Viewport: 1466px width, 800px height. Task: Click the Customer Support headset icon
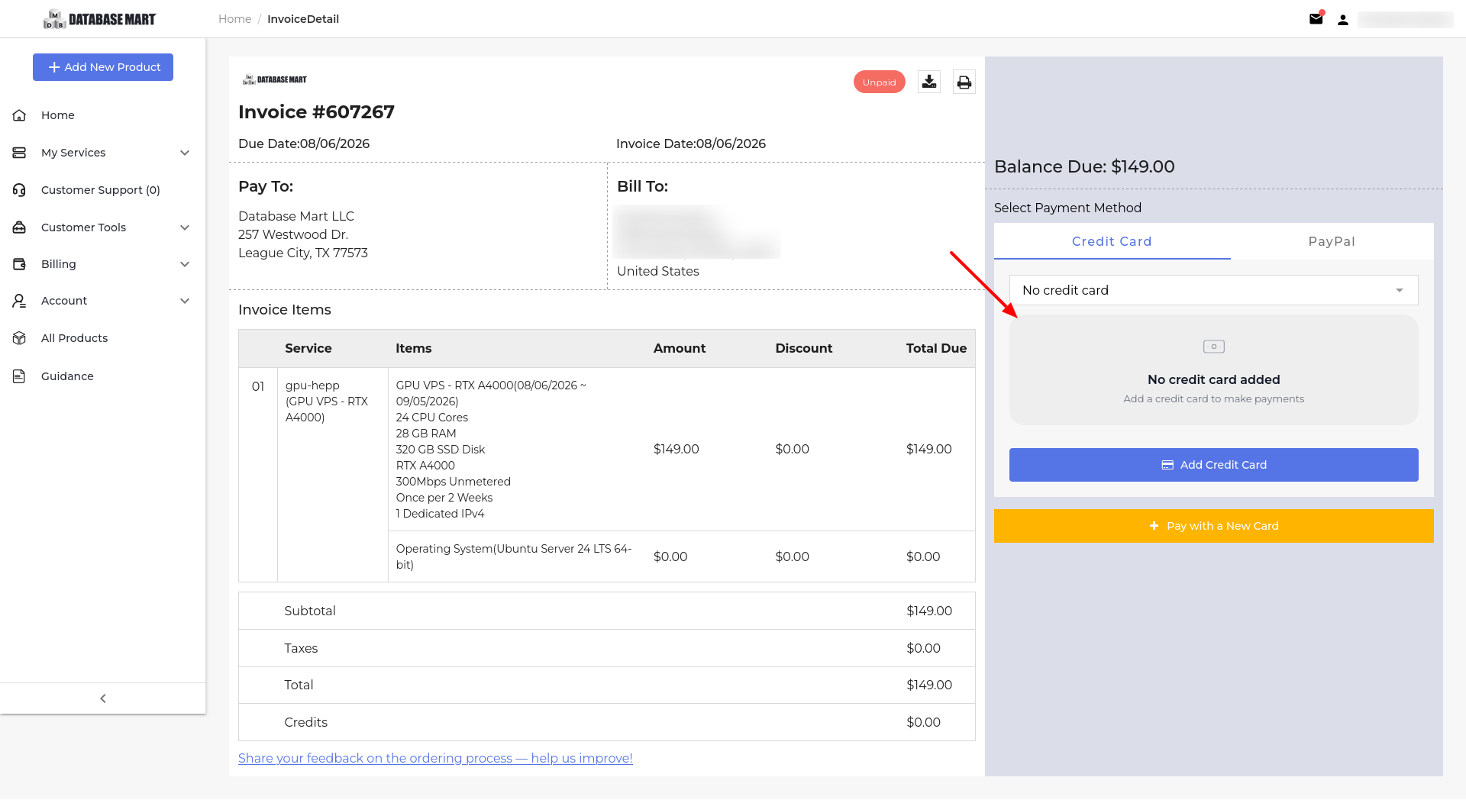click(x=20, y=190)
